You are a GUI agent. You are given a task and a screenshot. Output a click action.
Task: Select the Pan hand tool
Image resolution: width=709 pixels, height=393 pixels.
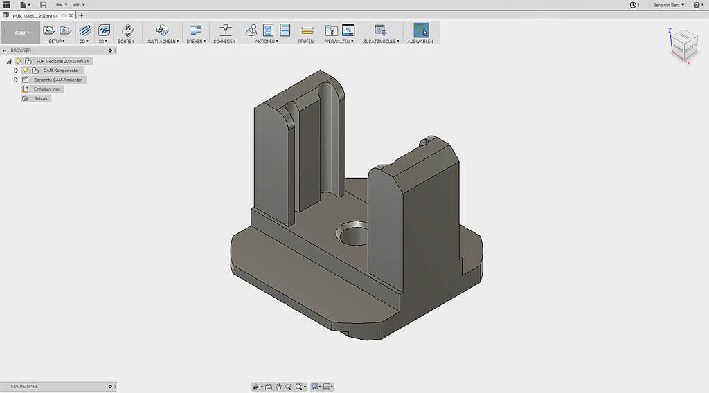(278, 387)
